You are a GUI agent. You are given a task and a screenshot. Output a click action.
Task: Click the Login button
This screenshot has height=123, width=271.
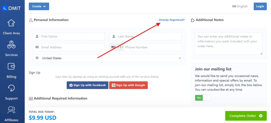coord(260,6)
